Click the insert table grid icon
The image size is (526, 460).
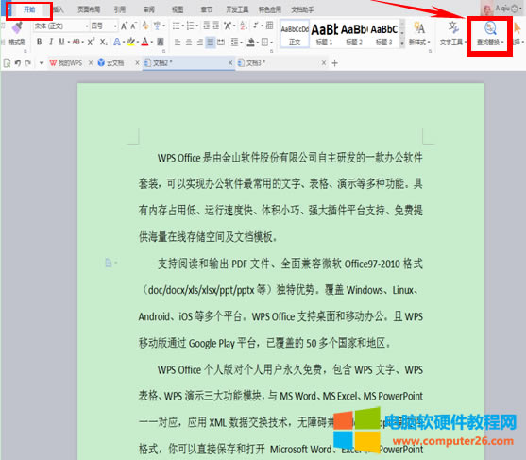(269, 26)
